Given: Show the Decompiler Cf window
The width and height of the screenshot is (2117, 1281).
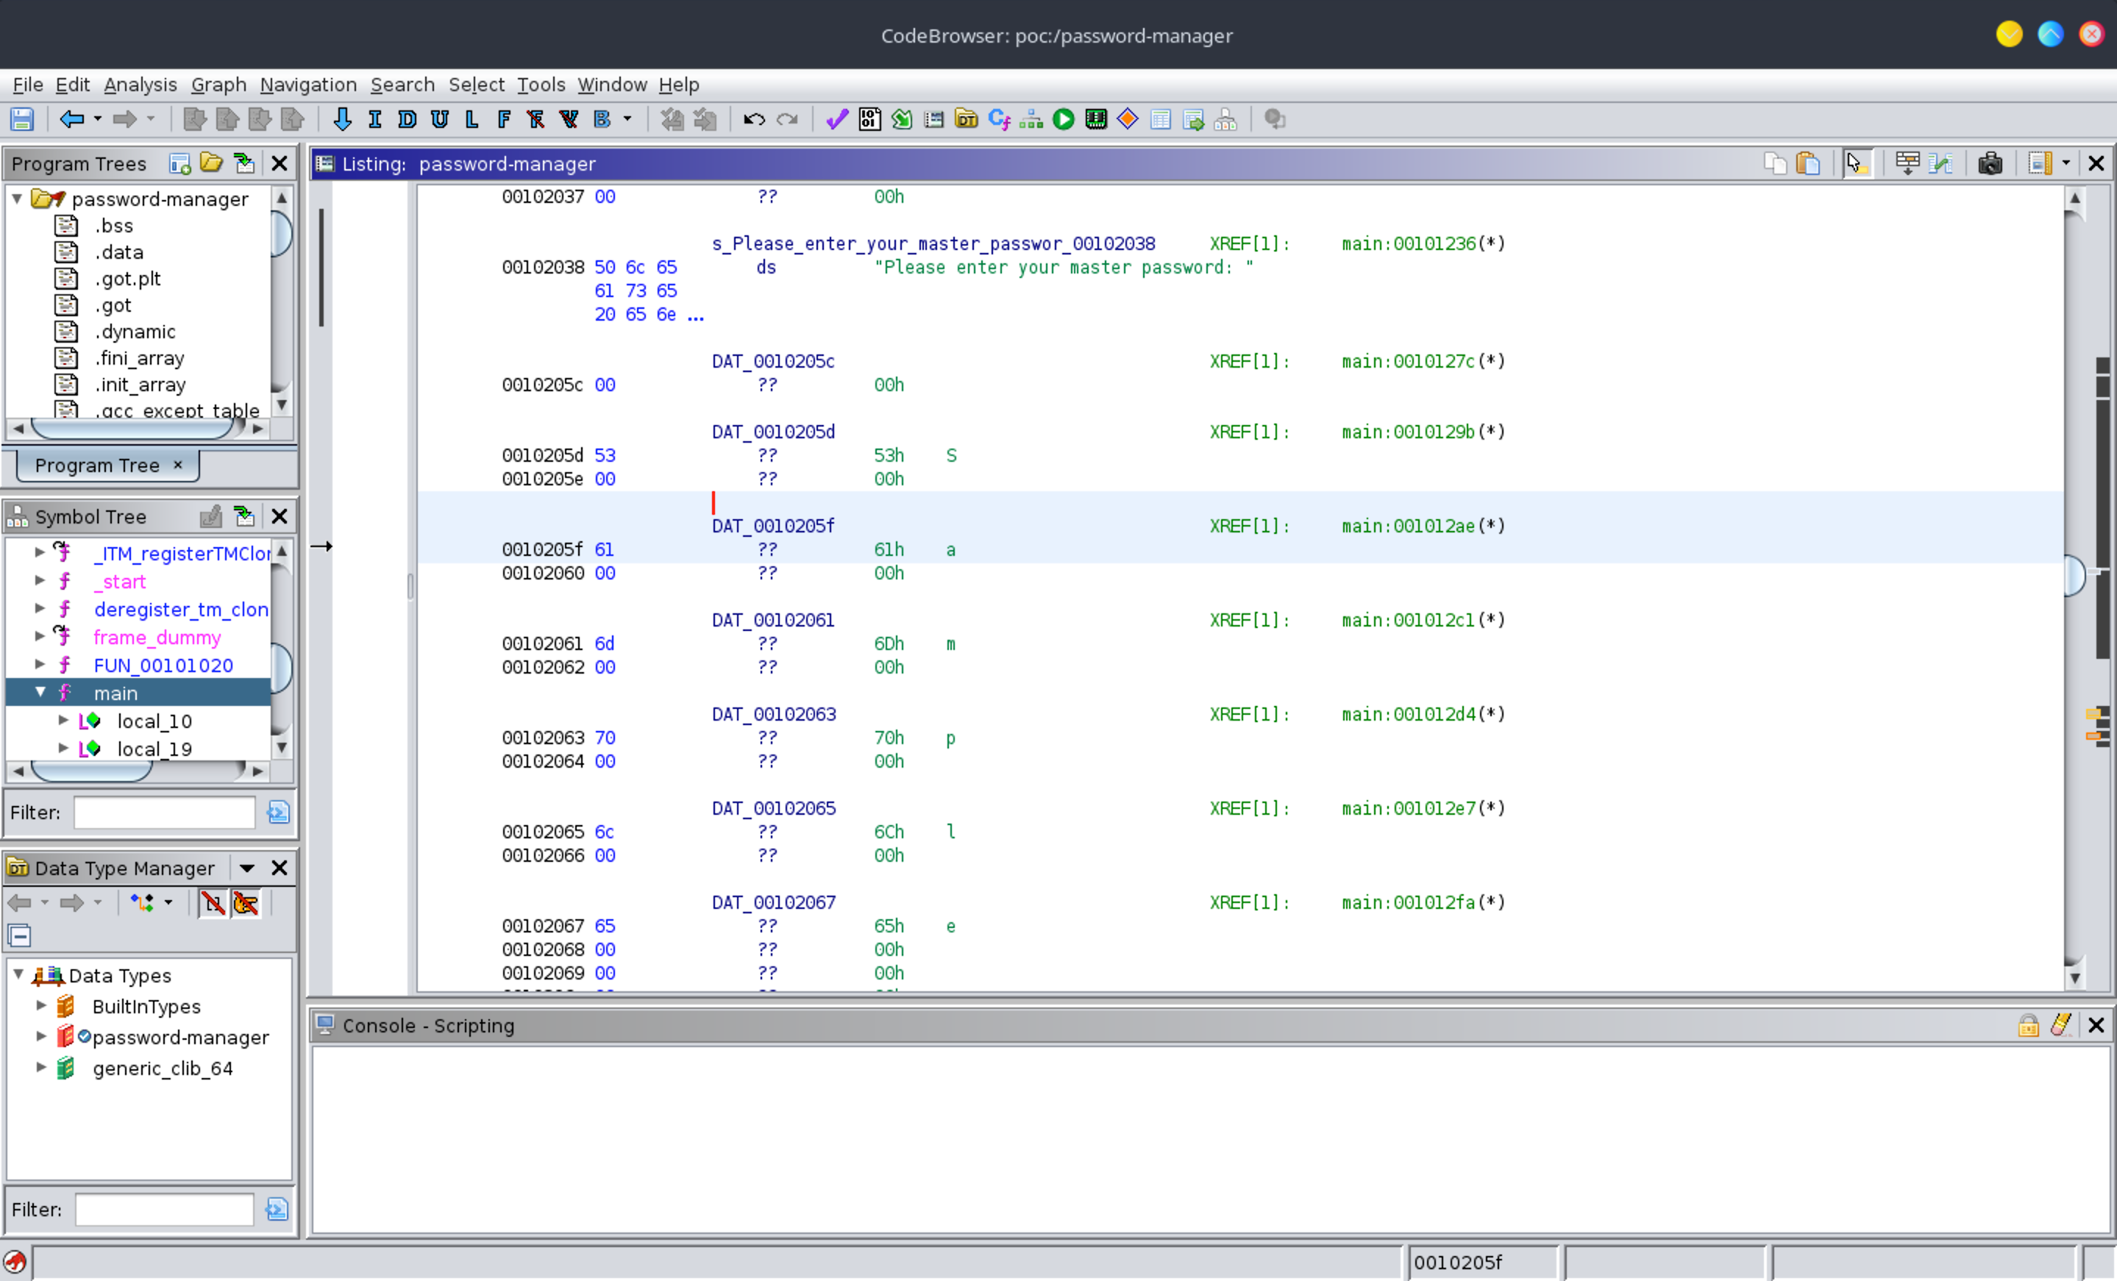Looking at the screenshot, I should pyautogui.click(x=999, y=119).
